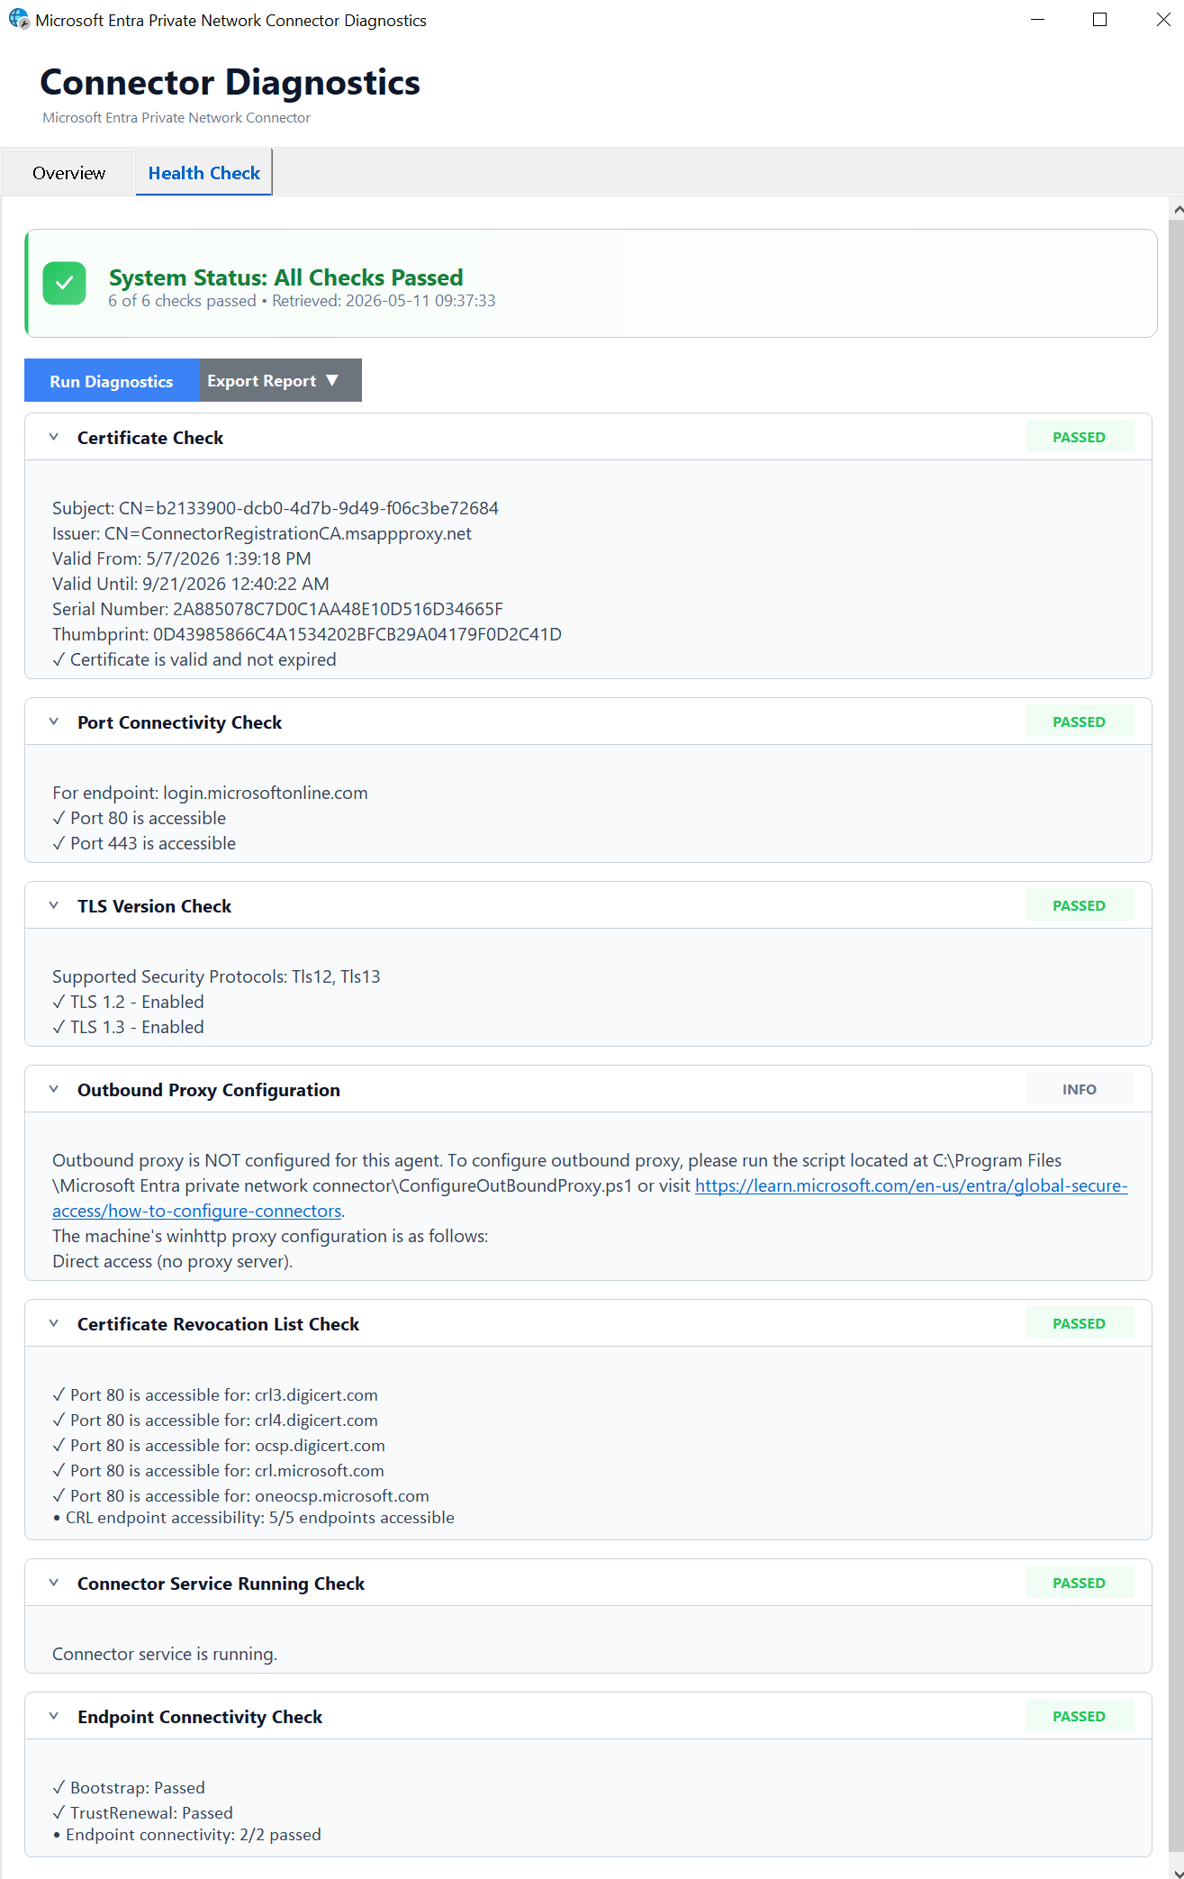Collapse the Outbound Proxy Configuration chevron
Image resolution: width=1184 pixels, height=1879 pixels.
pyautogui.click(x=54, y=1089)
